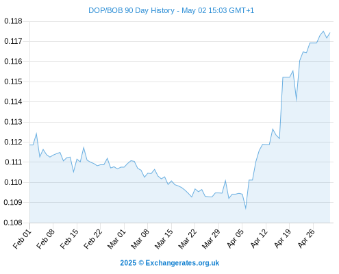
Task: Select the Apr 05 date label
Action: click(x=236, y=238)
